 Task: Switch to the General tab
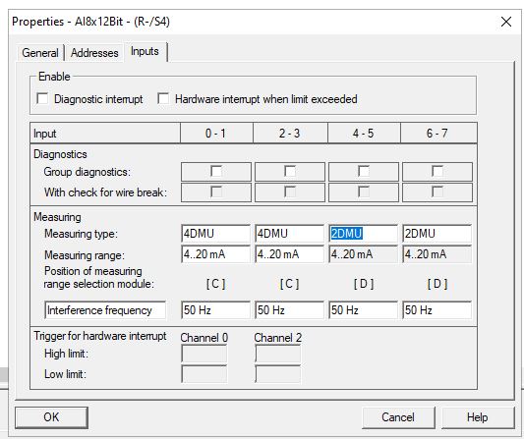click(40, 53)
